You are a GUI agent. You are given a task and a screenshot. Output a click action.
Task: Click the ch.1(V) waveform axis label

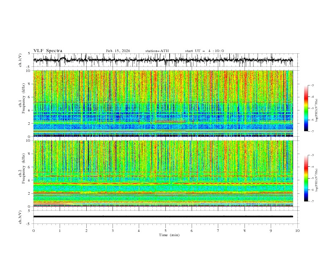[x=20, y=60]
